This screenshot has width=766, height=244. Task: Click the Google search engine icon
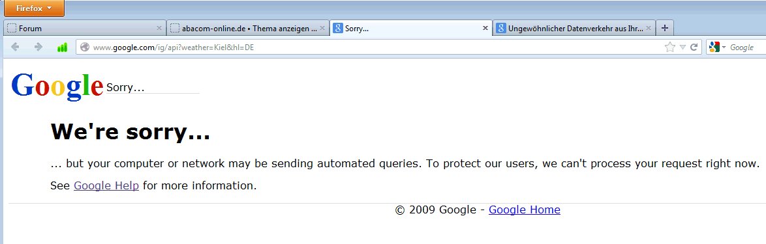pos(714,47)
